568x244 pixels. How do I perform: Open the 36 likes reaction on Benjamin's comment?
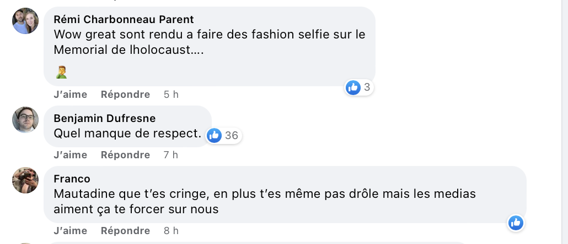pyautogui.click(x=224, y=136)
